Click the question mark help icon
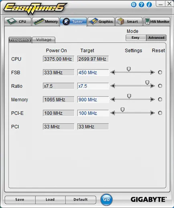Screen dimensions: 174x208 [x=142, y=5]
